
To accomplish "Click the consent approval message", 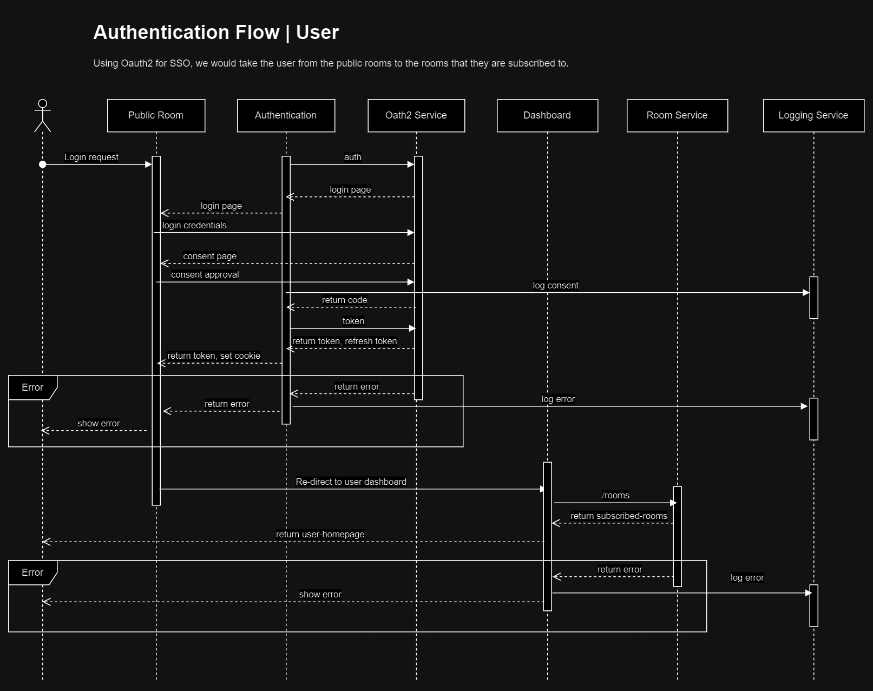I will [205, 274].
